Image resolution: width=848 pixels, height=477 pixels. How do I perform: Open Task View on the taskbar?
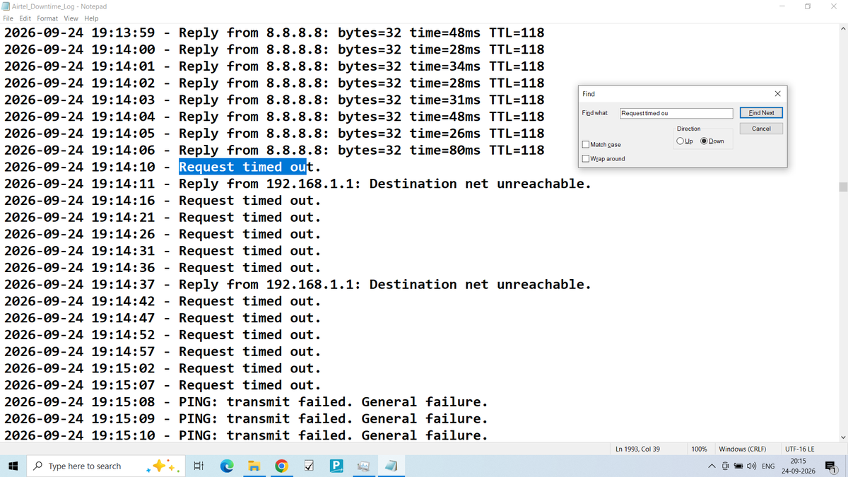click(x=199, y=466)
